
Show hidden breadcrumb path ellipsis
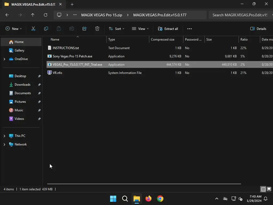pyautogui.click(x=75, y=15)
